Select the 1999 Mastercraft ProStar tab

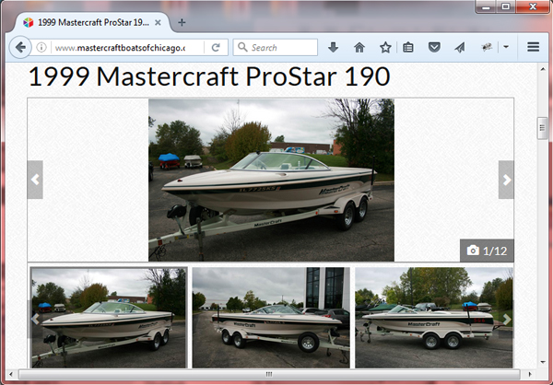(93, 22)
